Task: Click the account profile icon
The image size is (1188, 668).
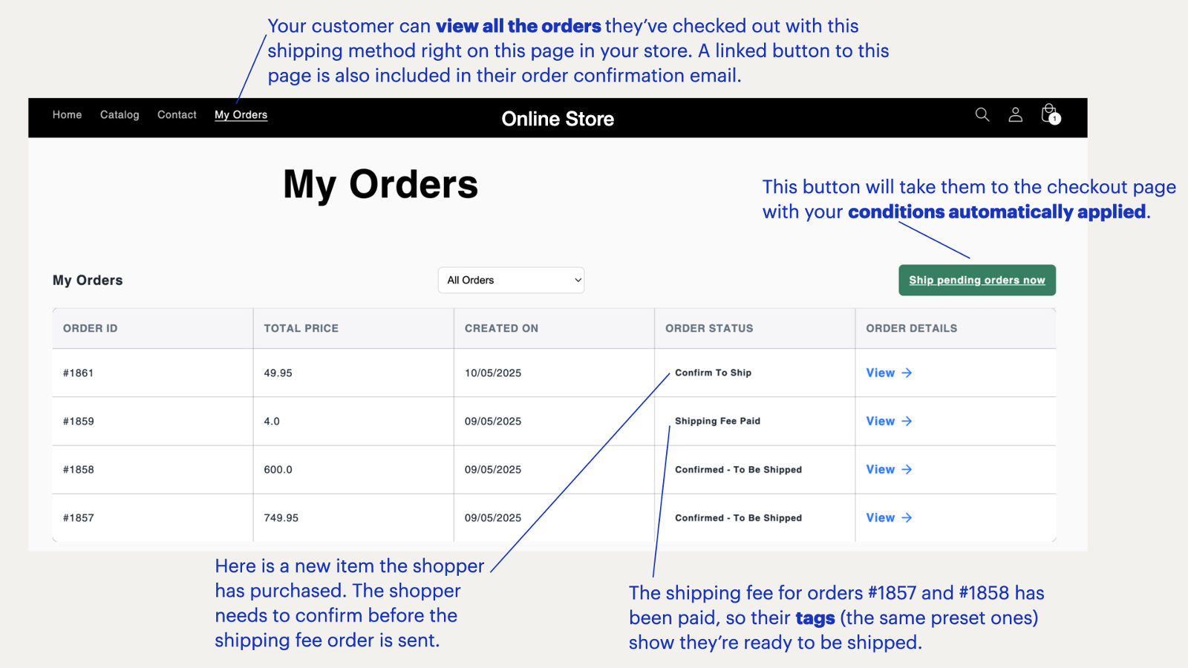Action: click(x=1015, y=114)
